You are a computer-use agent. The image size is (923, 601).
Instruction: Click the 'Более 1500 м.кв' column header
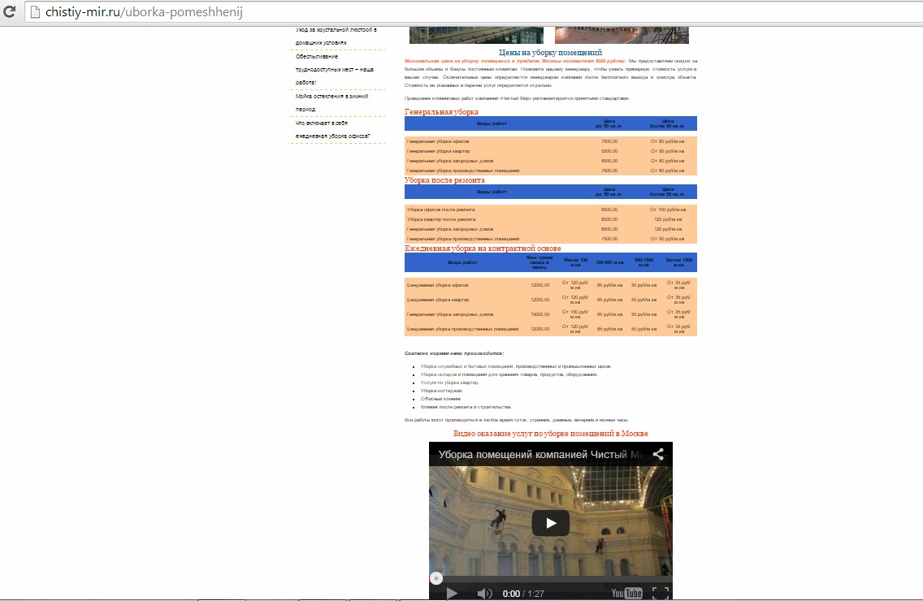click(x=678, y=262)
